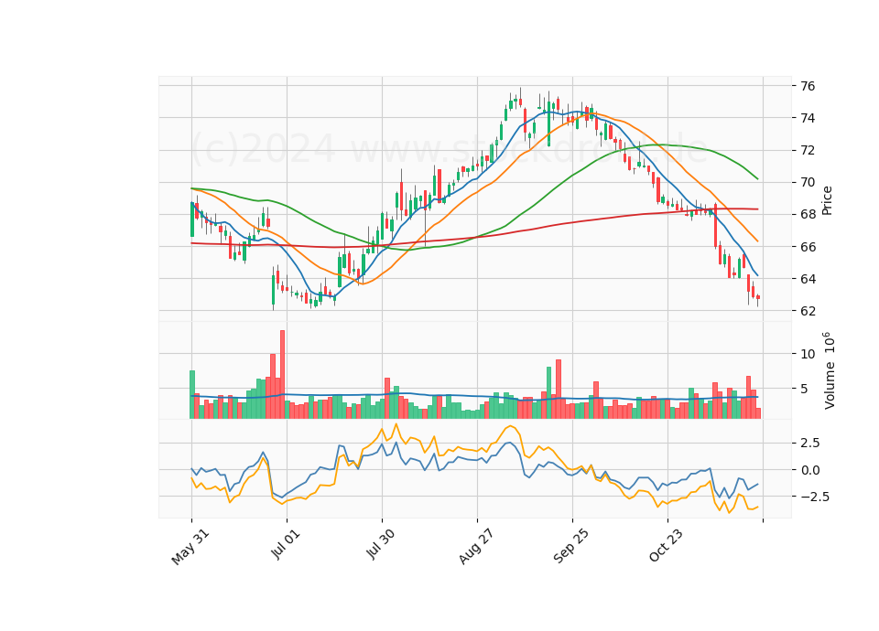Click the "May 31" date label
The image size is (879, 631).
click(190, 547)
